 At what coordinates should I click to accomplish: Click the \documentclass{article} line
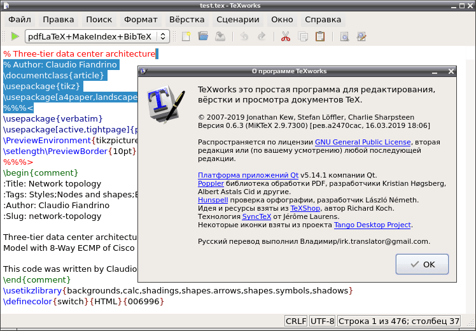click(x=53, y=75)
